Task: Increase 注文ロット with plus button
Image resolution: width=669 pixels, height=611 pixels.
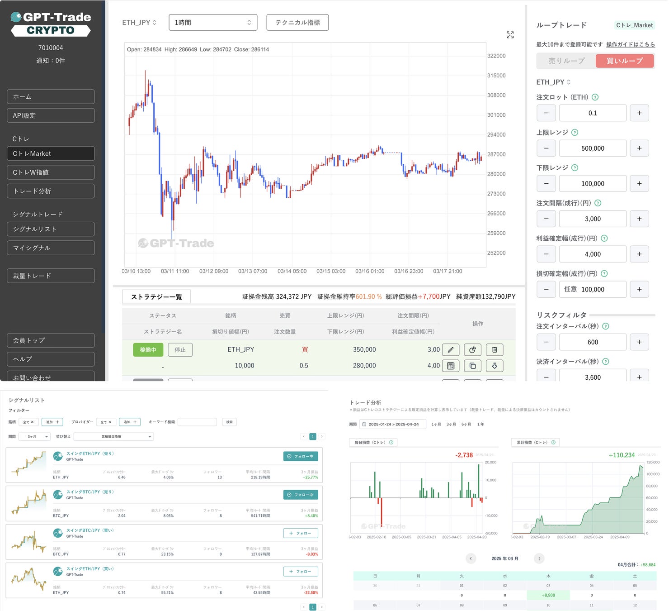Action: point(639,113)
